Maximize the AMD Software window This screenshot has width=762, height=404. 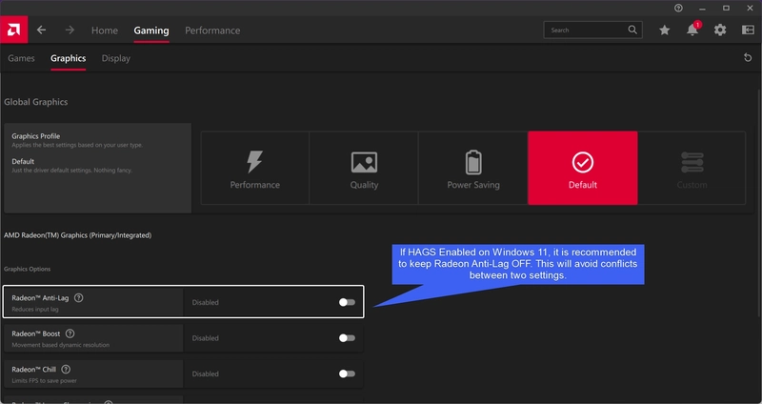[726, 8]
